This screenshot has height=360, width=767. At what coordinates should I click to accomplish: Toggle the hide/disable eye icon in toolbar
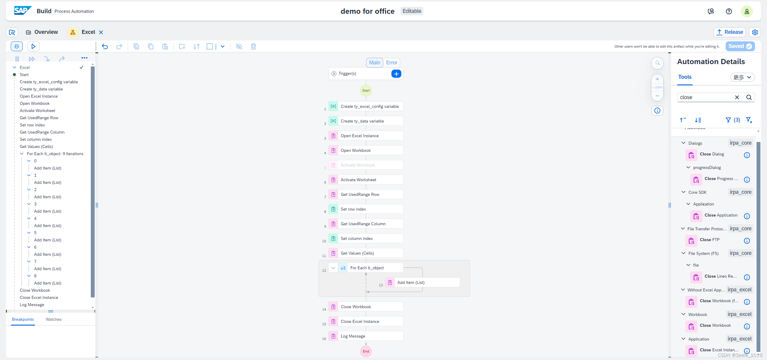(239, 46)
